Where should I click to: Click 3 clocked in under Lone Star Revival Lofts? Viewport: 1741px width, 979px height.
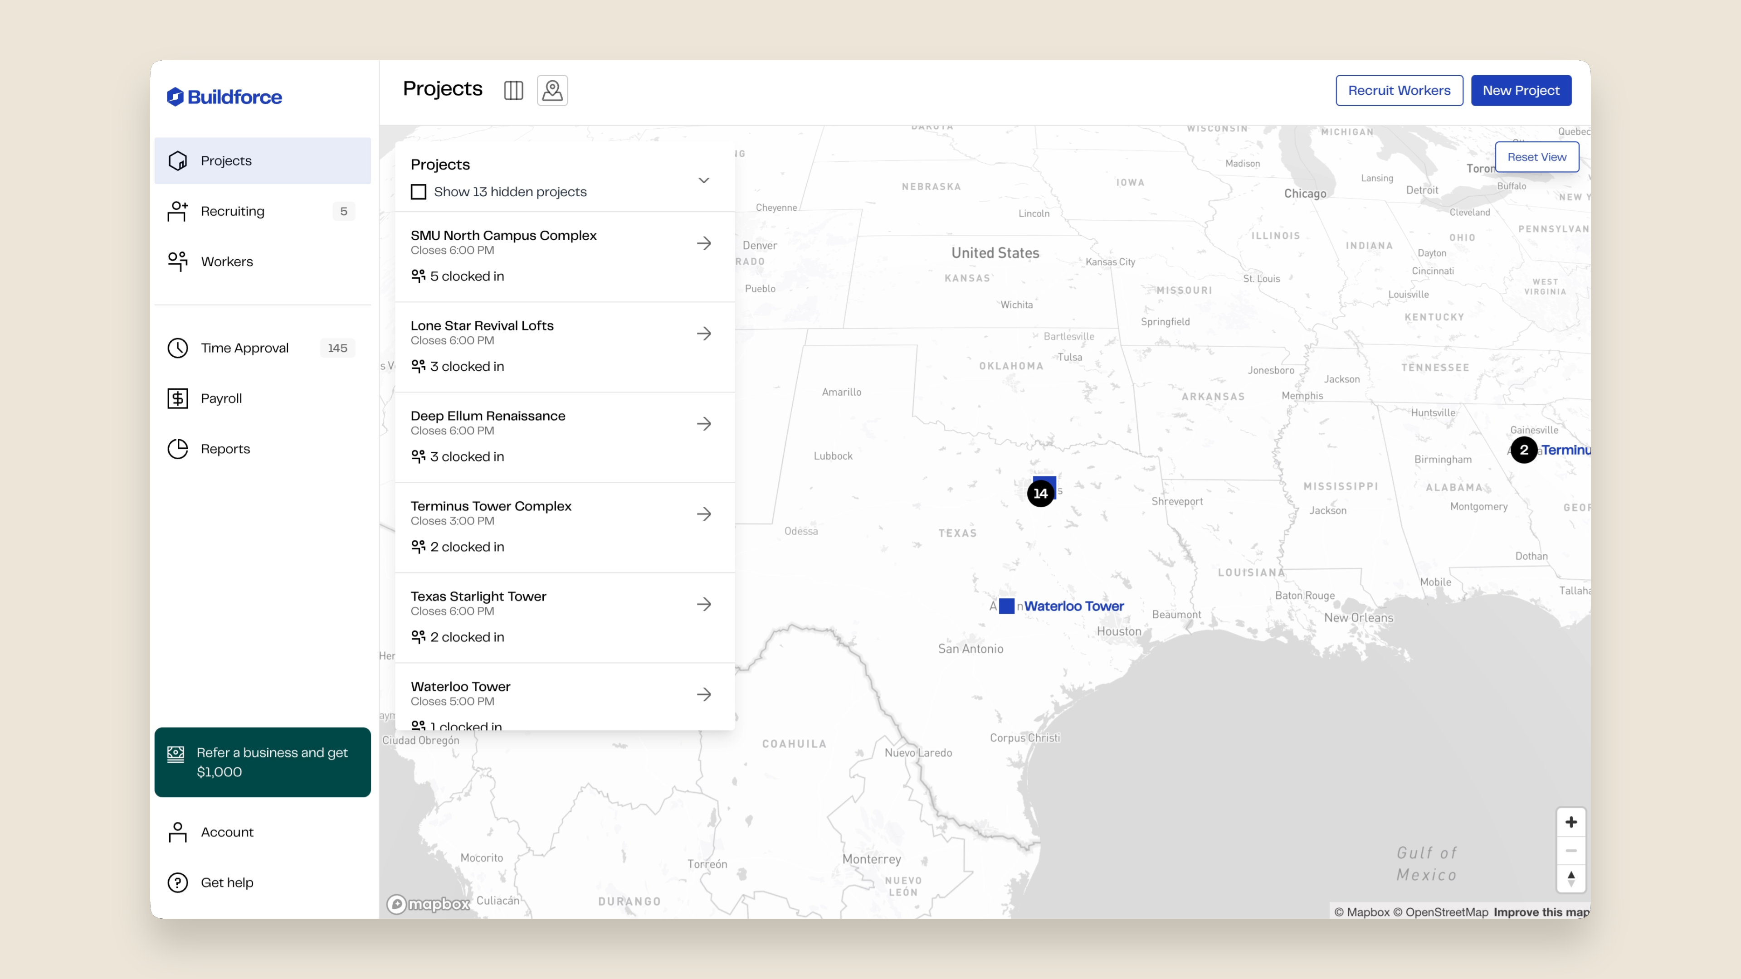467,366
